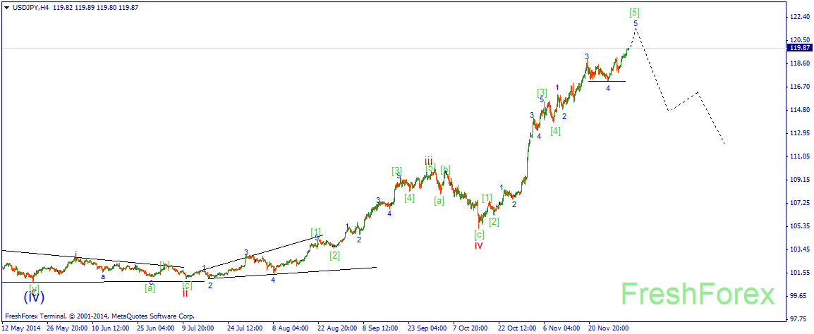Click the 20 Nov 20:00 time axis label
814x334 pixels.
click(x=609, y=328)
